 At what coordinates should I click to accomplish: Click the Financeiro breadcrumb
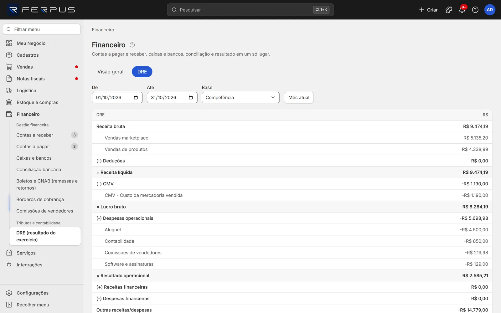click(103, 30)
